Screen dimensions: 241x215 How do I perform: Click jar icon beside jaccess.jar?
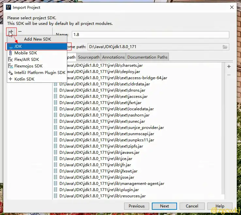tap(56, 97)
